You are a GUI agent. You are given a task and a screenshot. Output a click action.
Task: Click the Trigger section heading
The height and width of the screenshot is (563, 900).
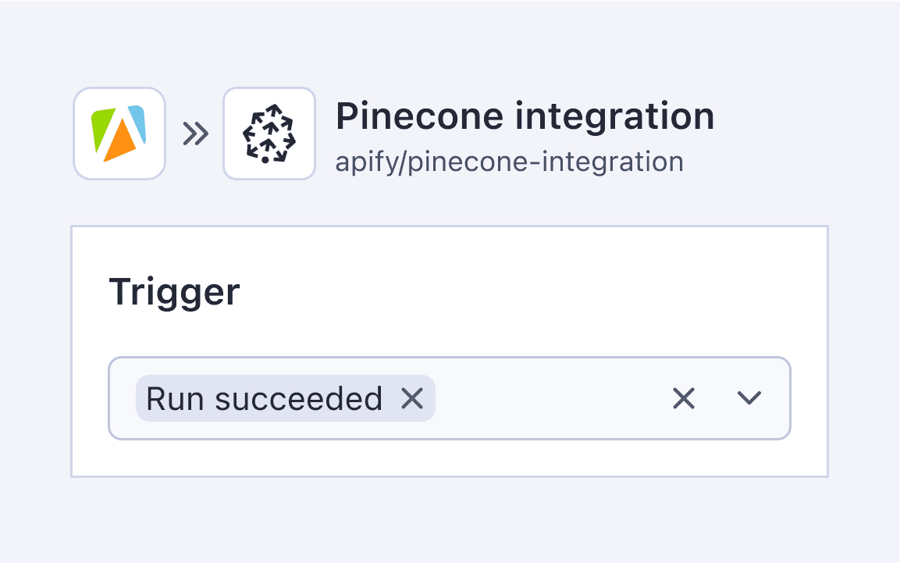(x=175, y=291)
